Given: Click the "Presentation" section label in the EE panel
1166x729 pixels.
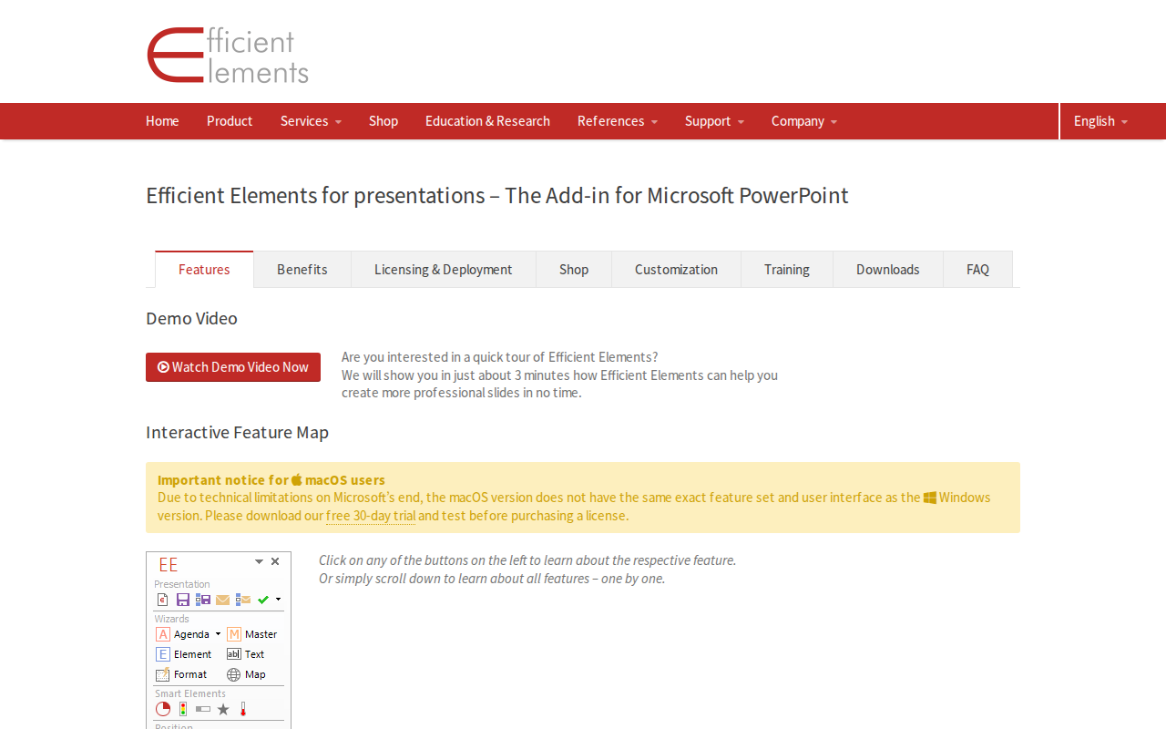Looking at the screenshot, I should 182,584.
